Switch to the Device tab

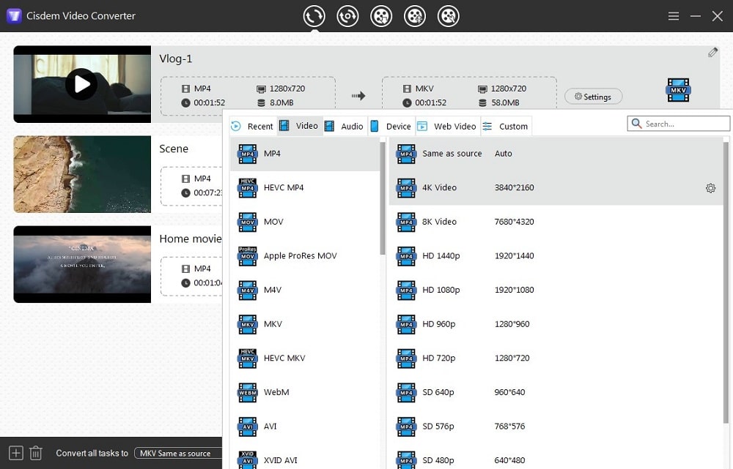[x=391, y=126]
